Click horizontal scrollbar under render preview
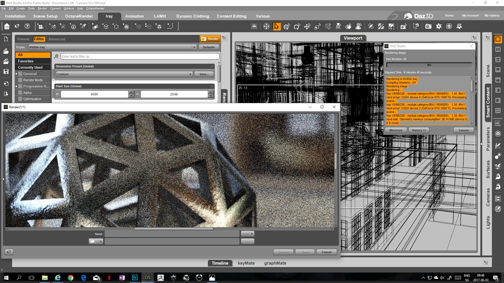The image size is (504, 283). click(x=174, y=229)
